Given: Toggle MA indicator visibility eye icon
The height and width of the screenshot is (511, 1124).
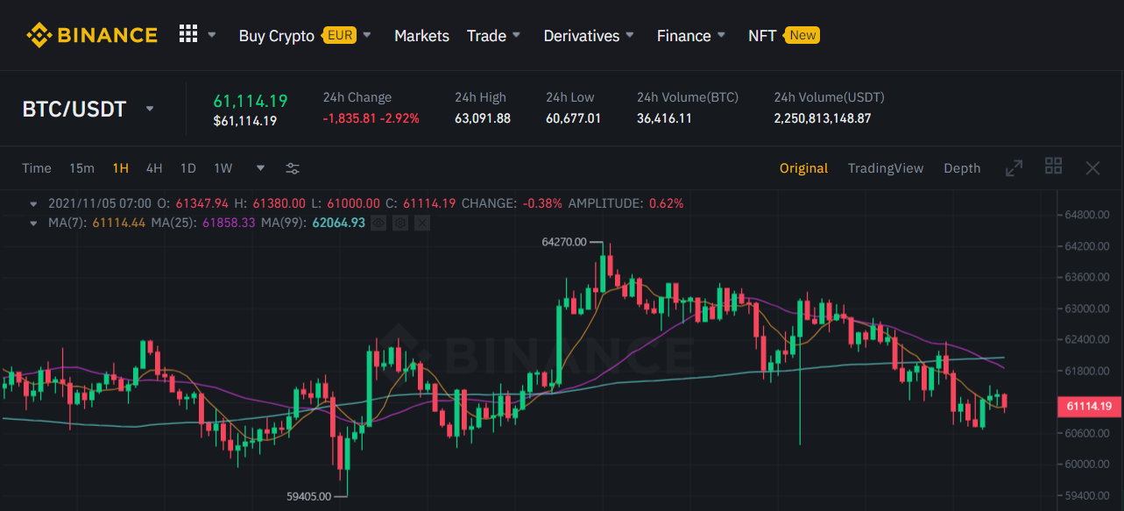Looking at the screenshot, I should click(x=378, y=224).
